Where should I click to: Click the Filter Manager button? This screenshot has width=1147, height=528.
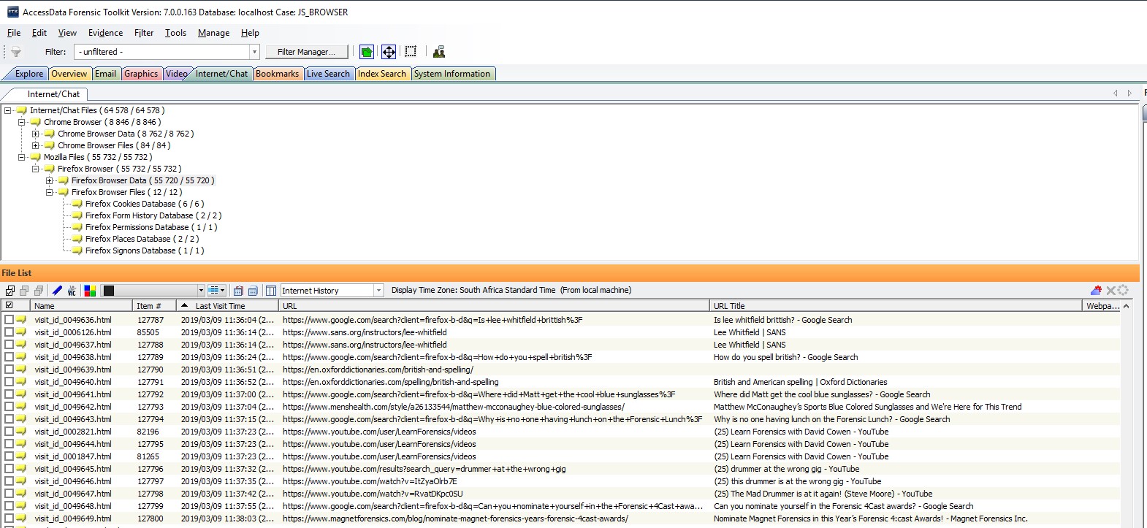click(306, 52)
